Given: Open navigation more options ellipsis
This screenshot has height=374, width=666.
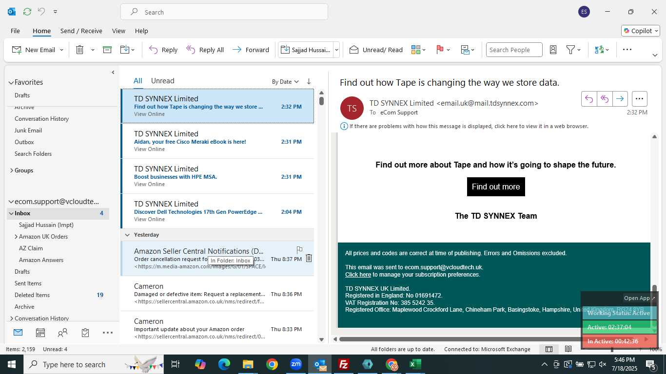Looking at the screenshot, I should pyautogui.click(x=108, y=333).
